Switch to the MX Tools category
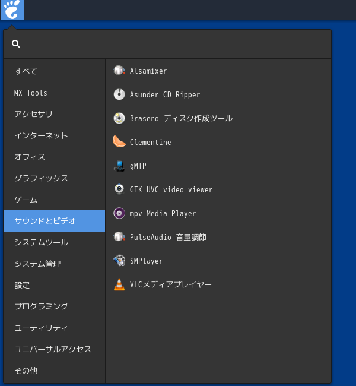The image size is (356, 386). pyautogui.click(x=55, y=93)
